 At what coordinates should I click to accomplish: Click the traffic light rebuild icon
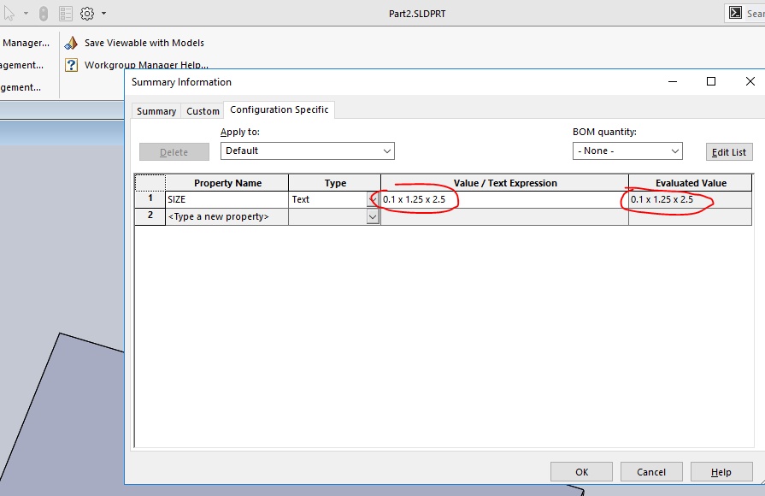click(x=44, y=13)
